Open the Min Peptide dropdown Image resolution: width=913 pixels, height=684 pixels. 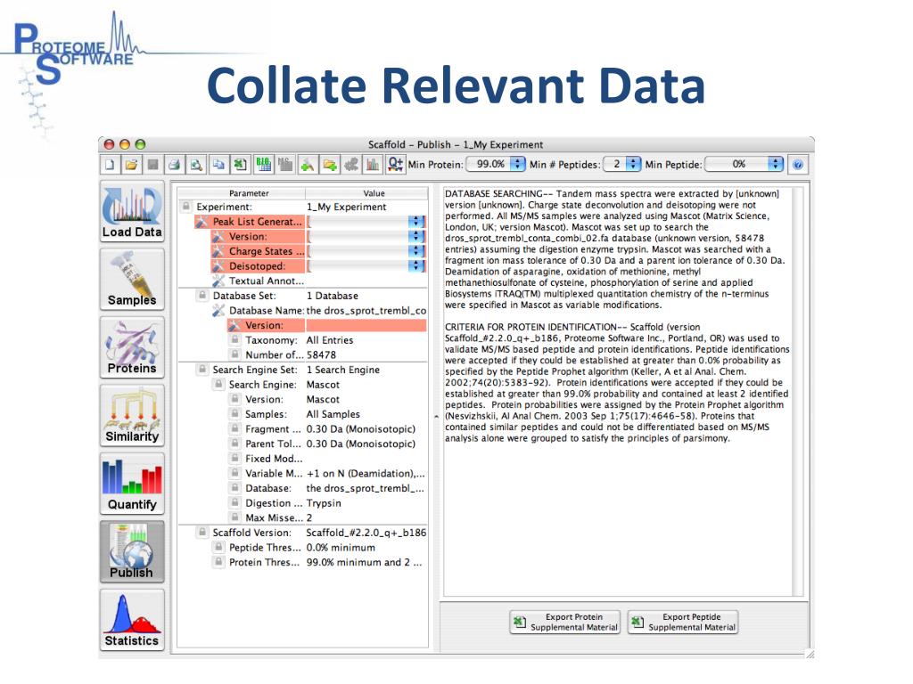click(744, 165)
